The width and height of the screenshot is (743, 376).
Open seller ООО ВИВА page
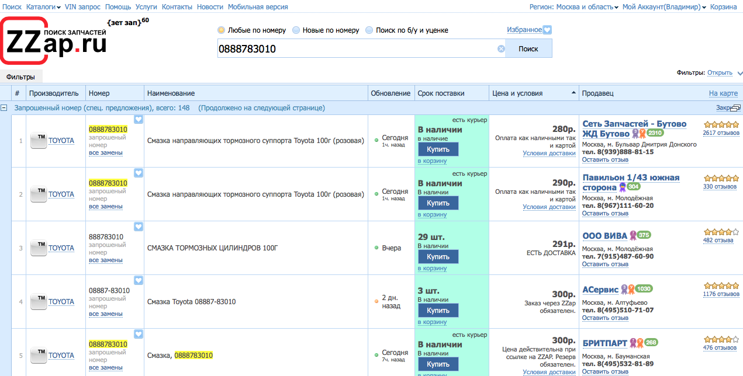[x=604, y=236]
